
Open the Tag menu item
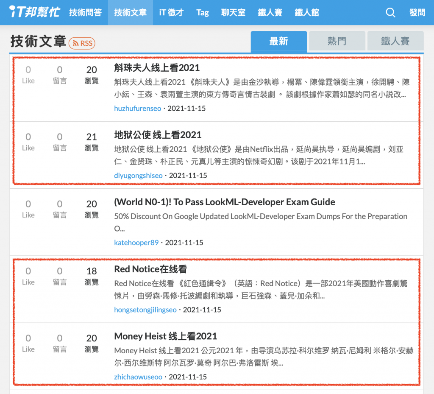coord(202,13)
